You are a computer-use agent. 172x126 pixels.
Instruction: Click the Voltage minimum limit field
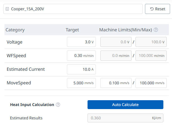(115, 42)
